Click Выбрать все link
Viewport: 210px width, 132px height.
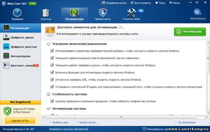[x=60, y=122]
